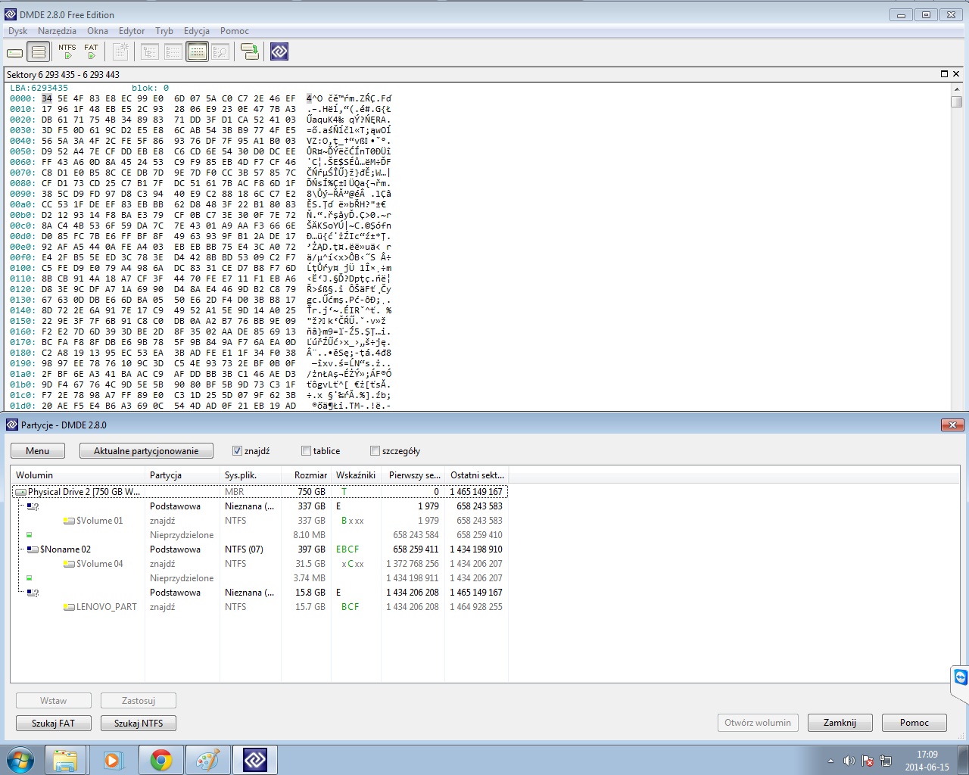Click the Pomoc button in Partycje dialog

tap(914, 723)
